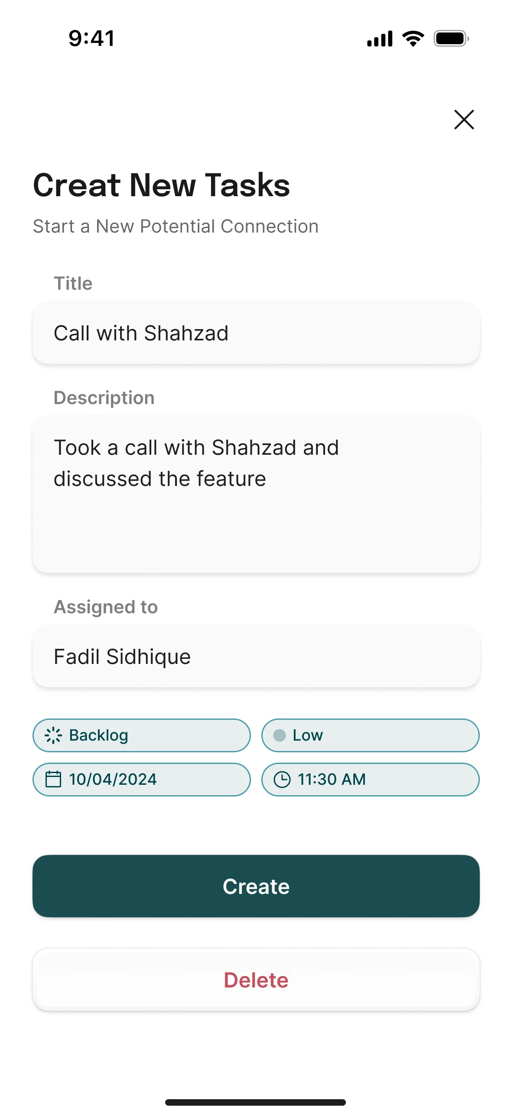The image size is (511, 1107).
Task: Tap the cellular signal bars icon
Action: click(380, 39)
